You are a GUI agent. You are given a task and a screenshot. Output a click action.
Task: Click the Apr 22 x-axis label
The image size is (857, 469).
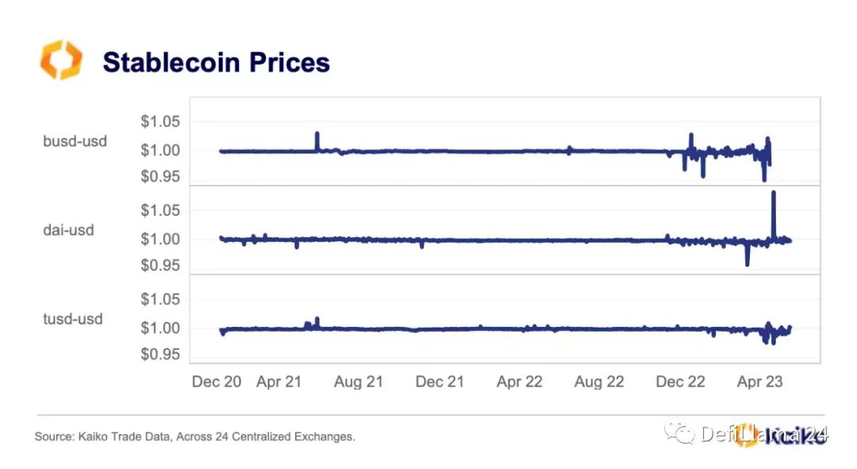point(519,382)
